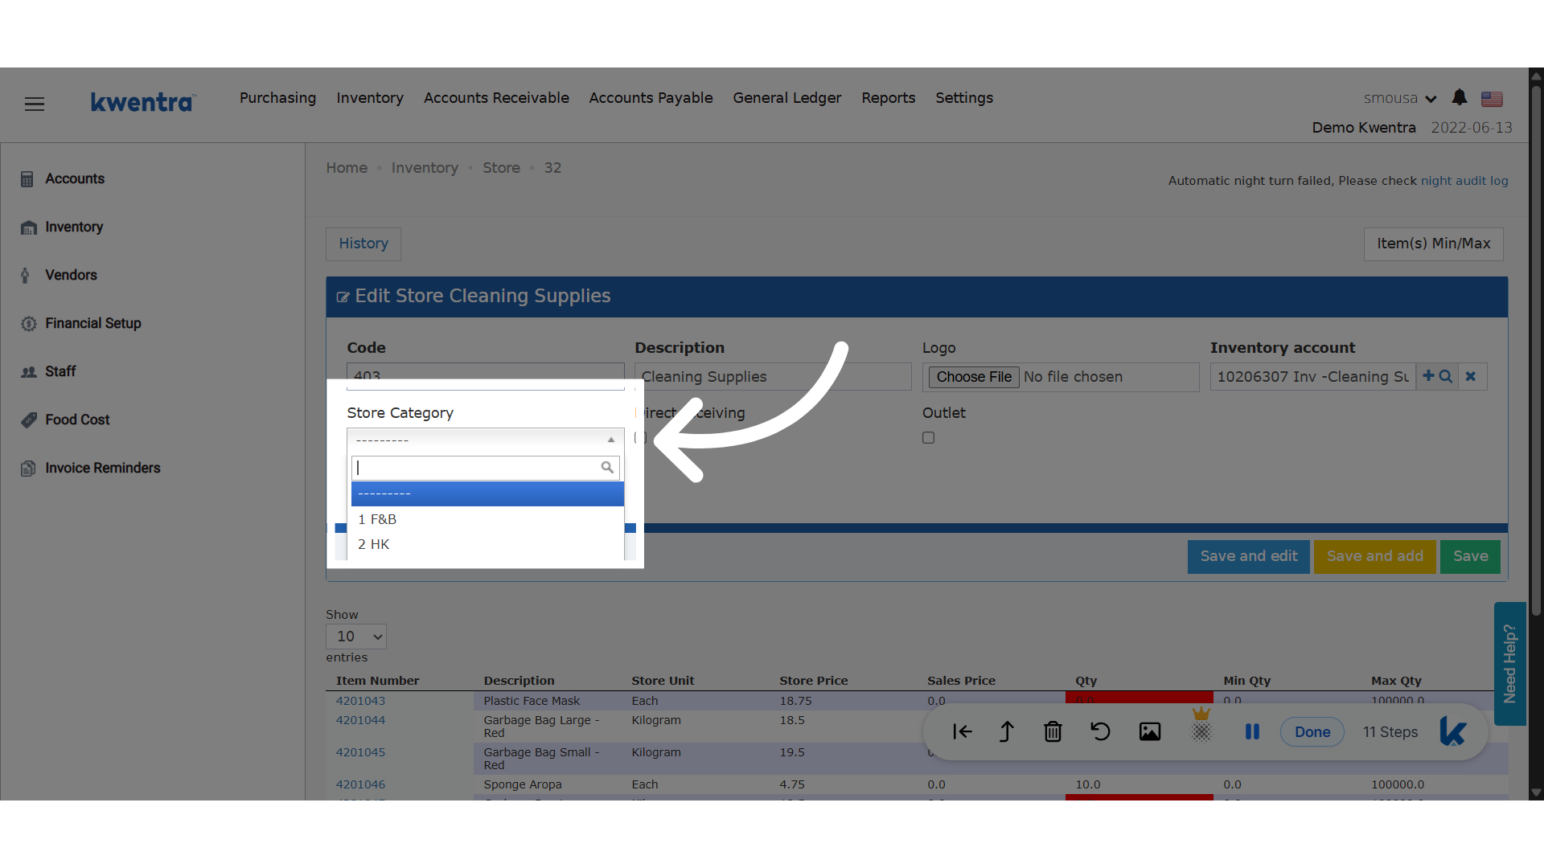
Task: Open item number 4201045
Action: [360, 752]
